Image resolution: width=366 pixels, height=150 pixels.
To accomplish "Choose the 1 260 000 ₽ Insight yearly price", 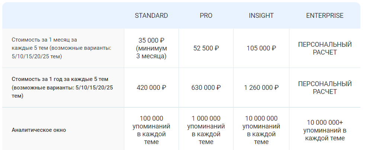I will [261, 88].
